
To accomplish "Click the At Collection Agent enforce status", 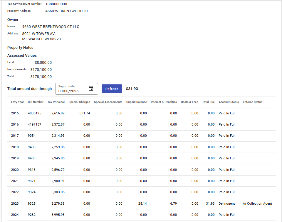I will pos(257,203).
